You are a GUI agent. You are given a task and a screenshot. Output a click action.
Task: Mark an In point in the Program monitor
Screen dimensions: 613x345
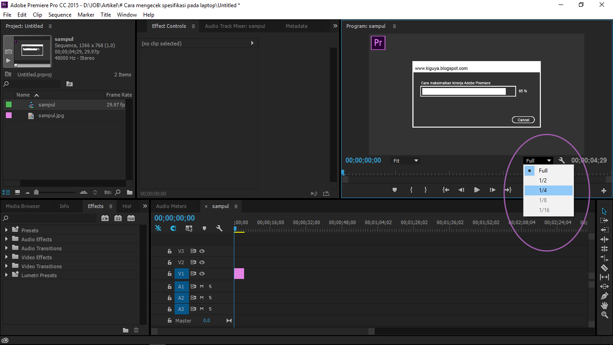pyautogui.click(x=411, y=190)
